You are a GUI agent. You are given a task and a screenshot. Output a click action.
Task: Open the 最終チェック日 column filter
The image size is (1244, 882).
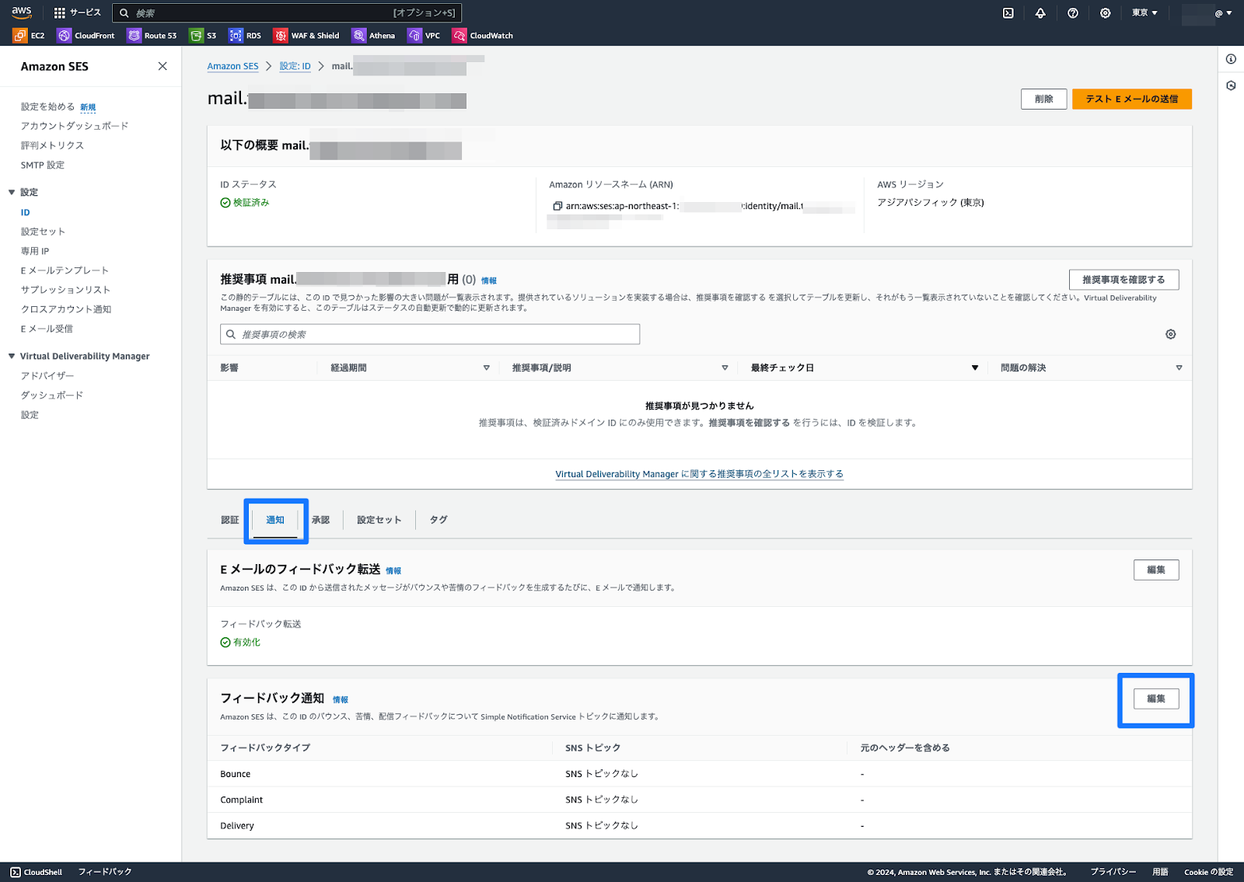point(974,367)
